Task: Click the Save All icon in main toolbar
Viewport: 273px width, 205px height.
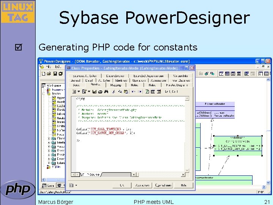Action: tap(60, 74)
